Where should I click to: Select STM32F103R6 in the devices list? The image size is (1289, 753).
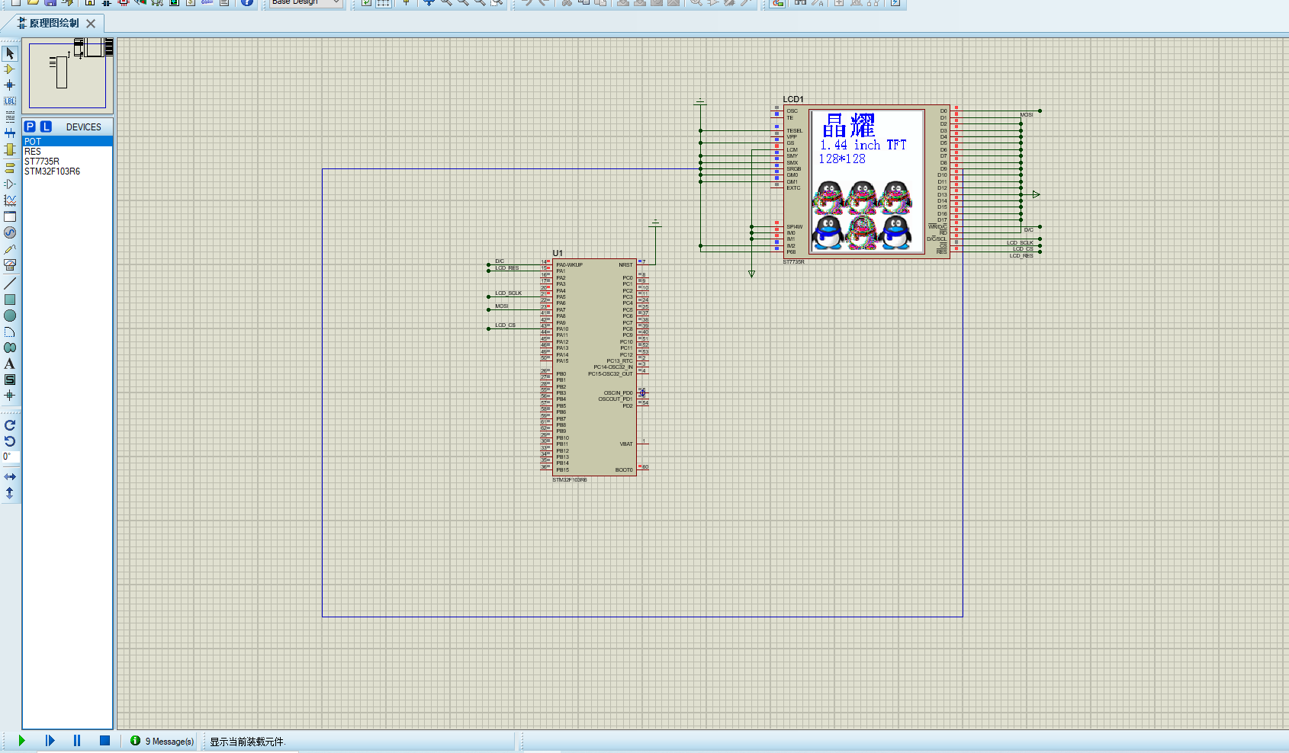[x=67, y=171]
